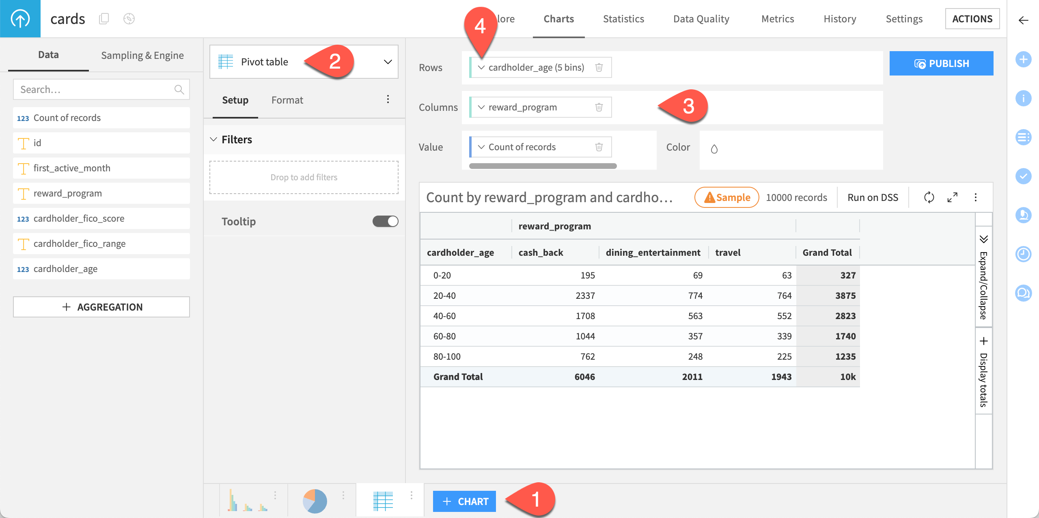The image size is (1039, 518).
Task: Click the Value area horizontal scrollbar
Action: (543, 166)
